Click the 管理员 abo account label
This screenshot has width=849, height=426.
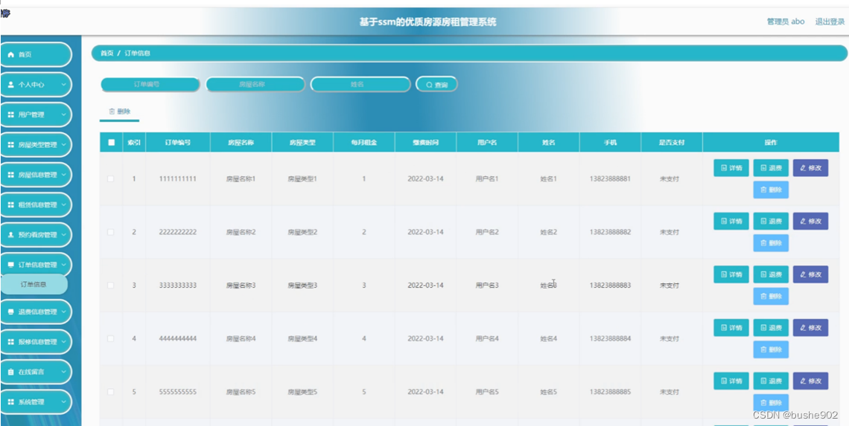pyautogui.click(x=786, y=22)
